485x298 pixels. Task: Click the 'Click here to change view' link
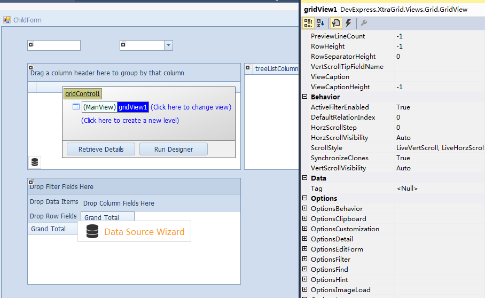[x=191, y=107]
